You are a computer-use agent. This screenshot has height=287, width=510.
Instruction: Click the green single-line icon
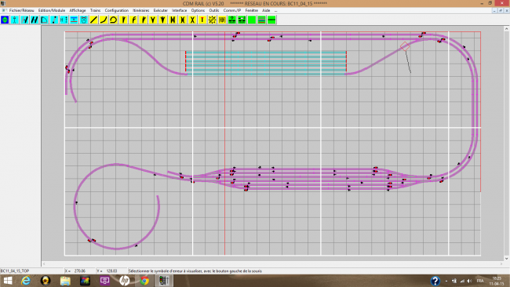click(x=271, y=20)
